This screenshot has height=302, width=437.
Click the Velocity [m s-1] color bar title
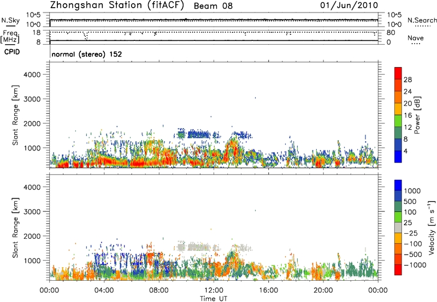coord(432,227)
